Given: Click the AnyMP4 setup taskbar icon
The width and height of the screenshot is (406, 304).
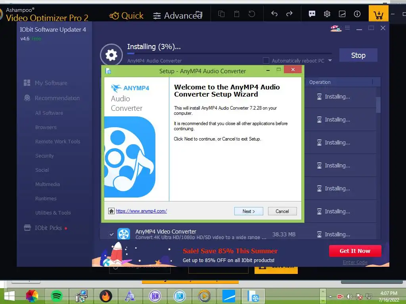Looking at the screenshot, I should click(x=253, y=296).
